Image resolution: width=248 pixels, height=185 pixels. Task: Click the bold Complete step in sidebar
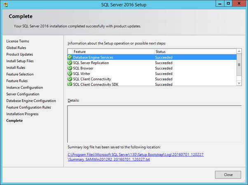pos(14,121)
